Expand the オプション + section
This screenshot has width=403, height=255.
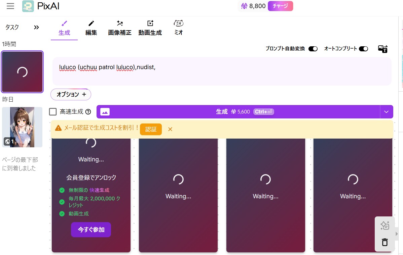tap(71, 95)
